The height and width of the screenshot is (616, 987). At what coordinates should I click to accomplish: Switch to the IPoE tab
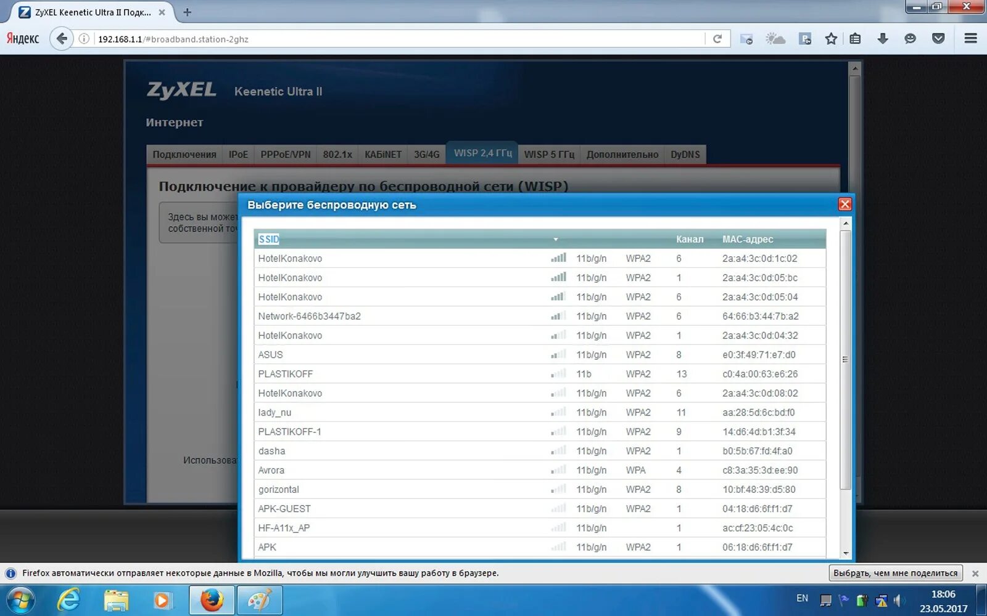[x=238, y=155]
